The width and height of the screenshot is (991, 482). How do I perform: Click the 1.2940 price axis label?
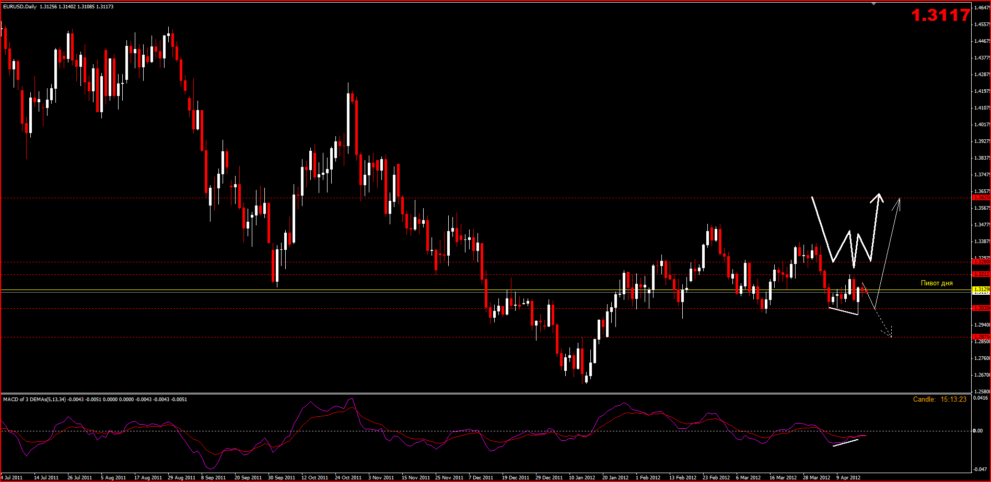click(982, 325)
